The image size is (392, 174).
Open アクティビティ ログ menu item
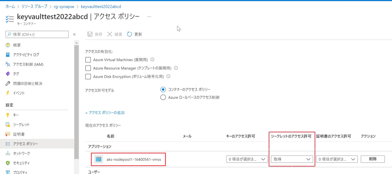26,55
